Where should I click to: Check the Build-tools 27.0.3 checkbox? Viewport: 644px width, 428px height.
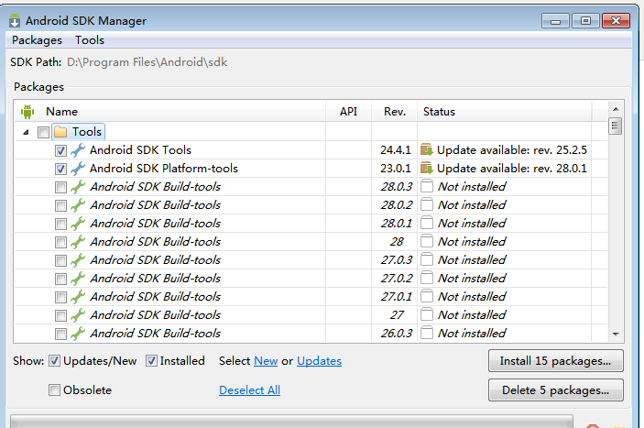[60, 260]
